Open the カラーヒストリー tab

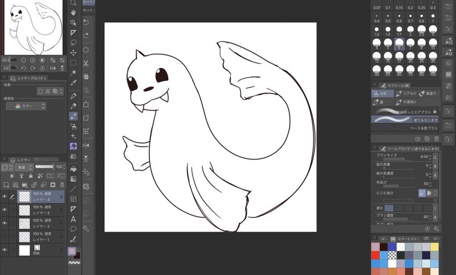(405, 238)
